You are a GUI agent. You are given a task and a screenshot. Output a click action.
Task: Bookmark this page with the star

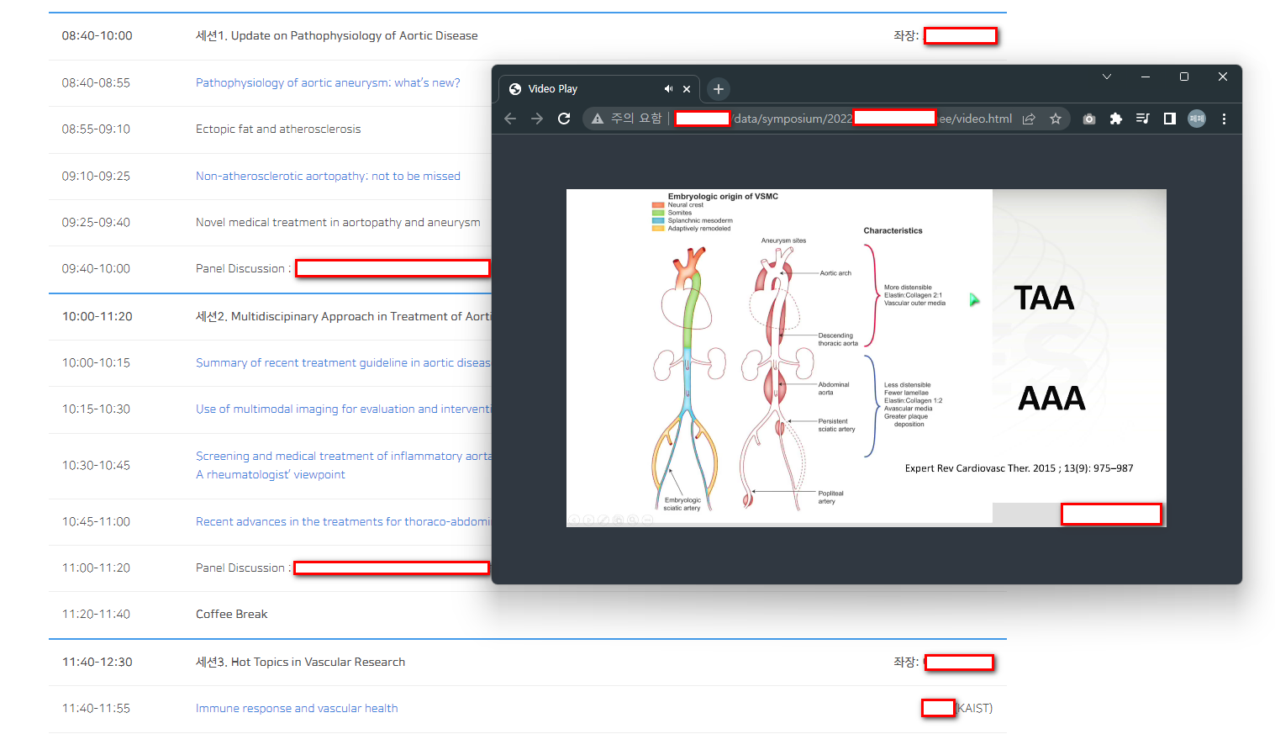click(x=1056, y=119)
